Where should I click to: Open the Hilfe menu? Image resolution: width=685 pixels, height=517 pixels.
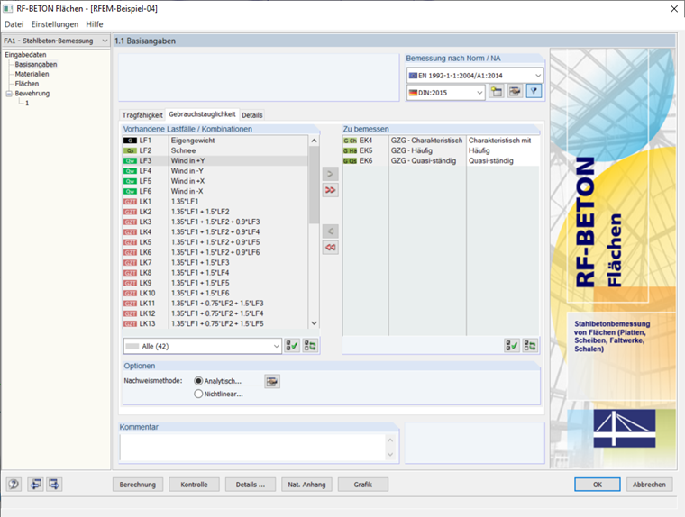point(95,24)
